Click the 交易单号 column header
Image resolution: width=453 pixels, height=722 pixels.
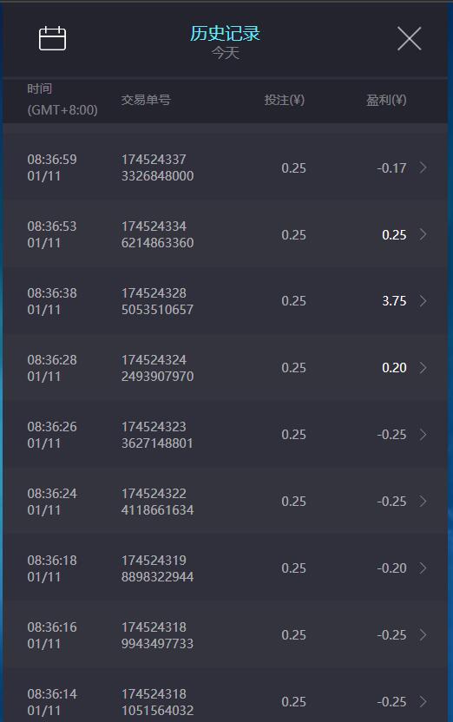click(146, 100)
